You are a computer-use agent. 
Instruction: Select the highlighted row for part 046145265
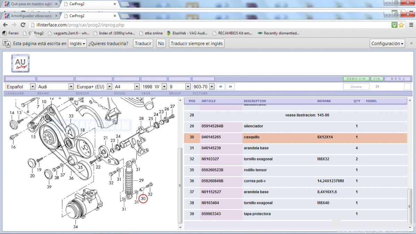coord(295,137)
